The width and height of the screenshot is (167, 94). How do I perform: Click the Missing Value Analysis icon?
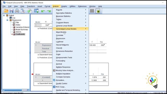54,70
